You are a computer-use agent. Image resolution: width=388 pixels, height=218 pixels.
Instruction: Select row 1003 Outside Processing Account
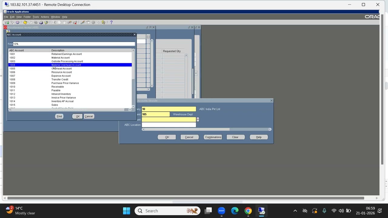70,61
